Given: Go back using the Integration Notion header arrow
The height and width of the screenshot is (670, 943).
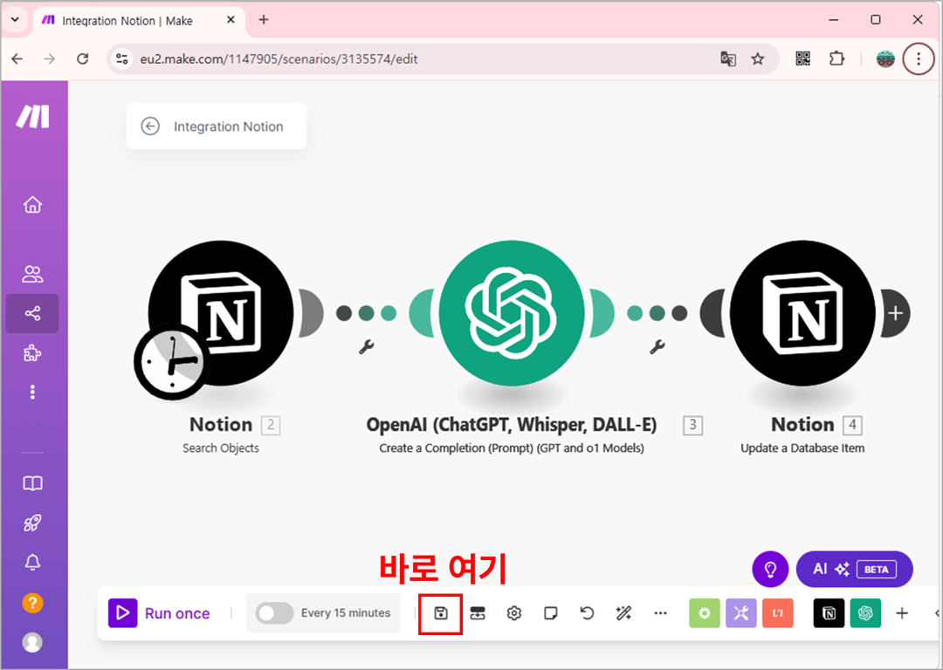Looking at the screenshot, I should (x=150, y=126).
